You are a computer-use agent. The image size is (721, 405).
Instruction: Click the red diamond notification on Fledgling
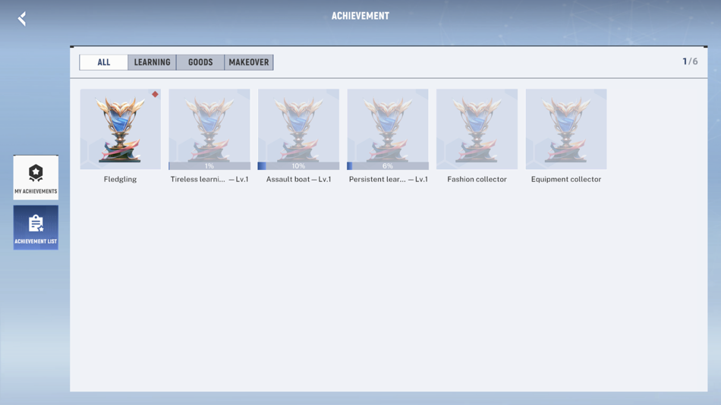pyautogui.click(x=155, y=94)
